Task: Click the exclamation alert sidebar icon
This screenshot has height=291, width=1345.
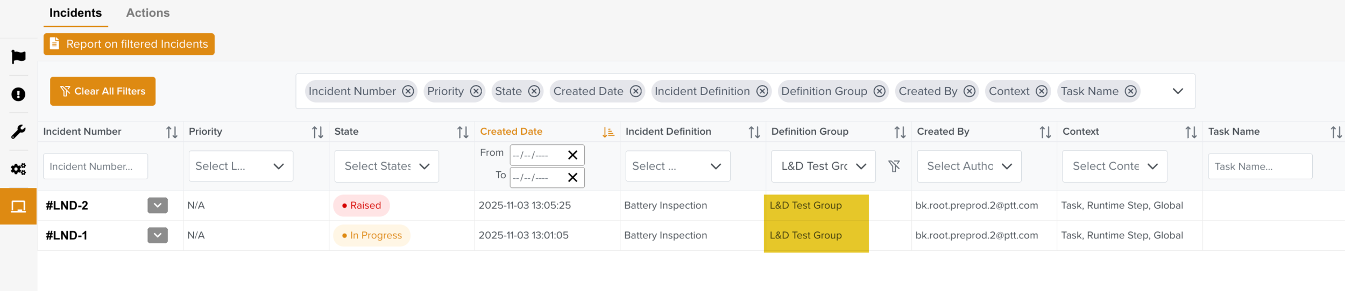Action: [18, 94]
